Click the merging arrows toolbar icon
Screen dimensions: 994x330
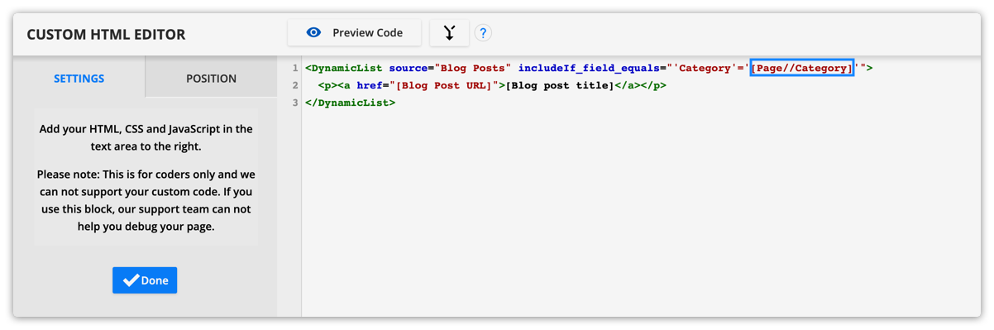point(449,33)
